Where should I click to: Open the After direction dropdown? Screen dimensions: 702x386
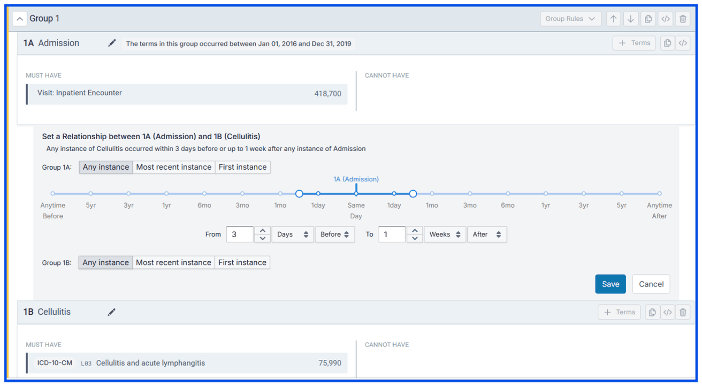(x=487, y=234)
